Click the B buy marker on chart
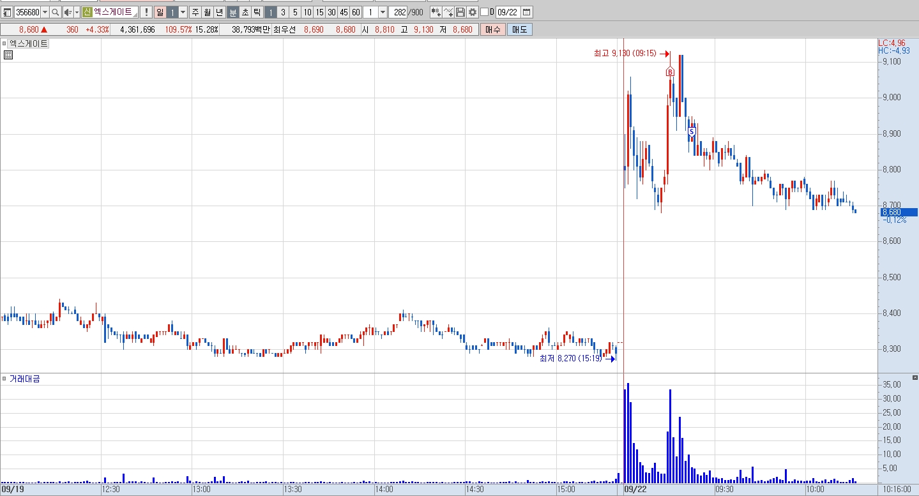 tap(670, 72)
